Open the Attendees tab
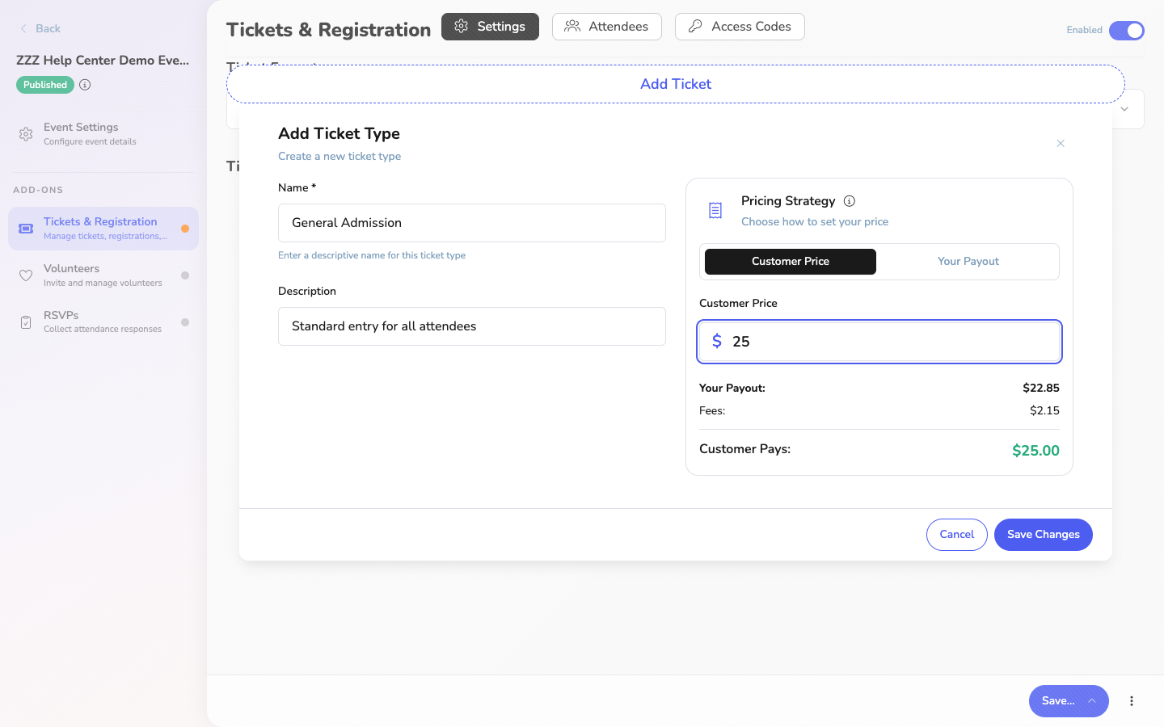The height and width of the screenshot is (727, 1164). click(607, 27)
